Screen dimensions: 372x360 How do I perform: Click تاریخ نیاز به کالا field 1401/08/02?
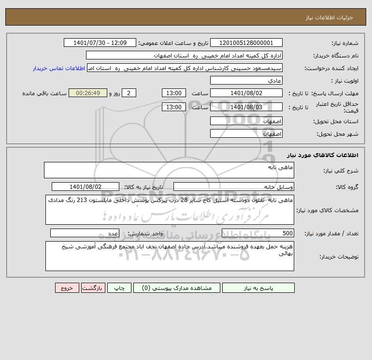[86, 187]
